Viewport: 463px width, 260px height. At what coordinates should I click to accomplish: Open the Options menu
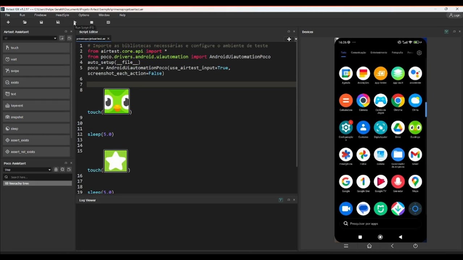pyautogui.click(x=84, y=15)
